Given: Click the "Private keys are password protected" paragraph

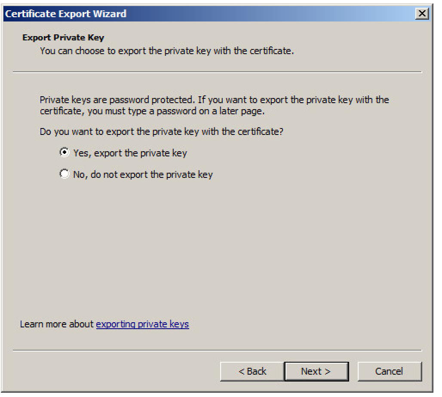Looking at the screenshot, I should pyautogui.click(x=214, y=100).
